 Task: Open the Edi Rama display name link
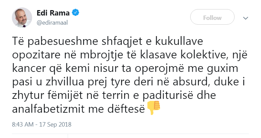click(53, 13)
